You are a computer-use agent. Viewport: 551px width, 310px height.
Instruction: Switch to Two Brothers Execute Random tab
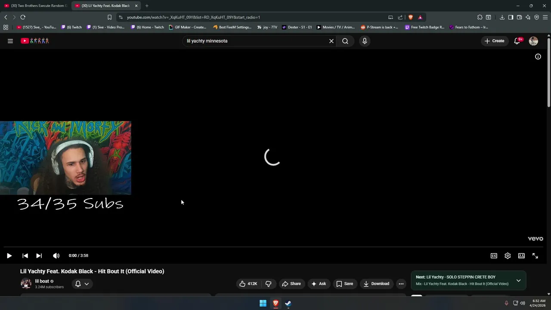click(x=36, y=6)
